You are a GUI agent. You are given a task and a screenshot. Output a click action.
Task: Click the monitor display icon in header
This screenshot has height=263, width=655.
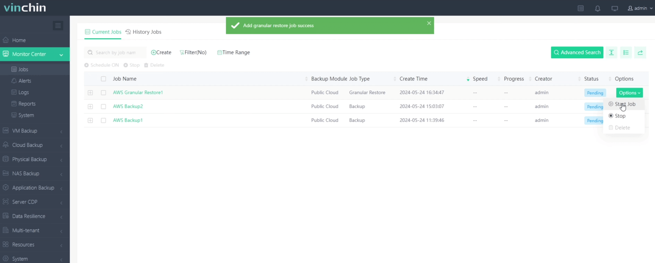click(614, 8)
